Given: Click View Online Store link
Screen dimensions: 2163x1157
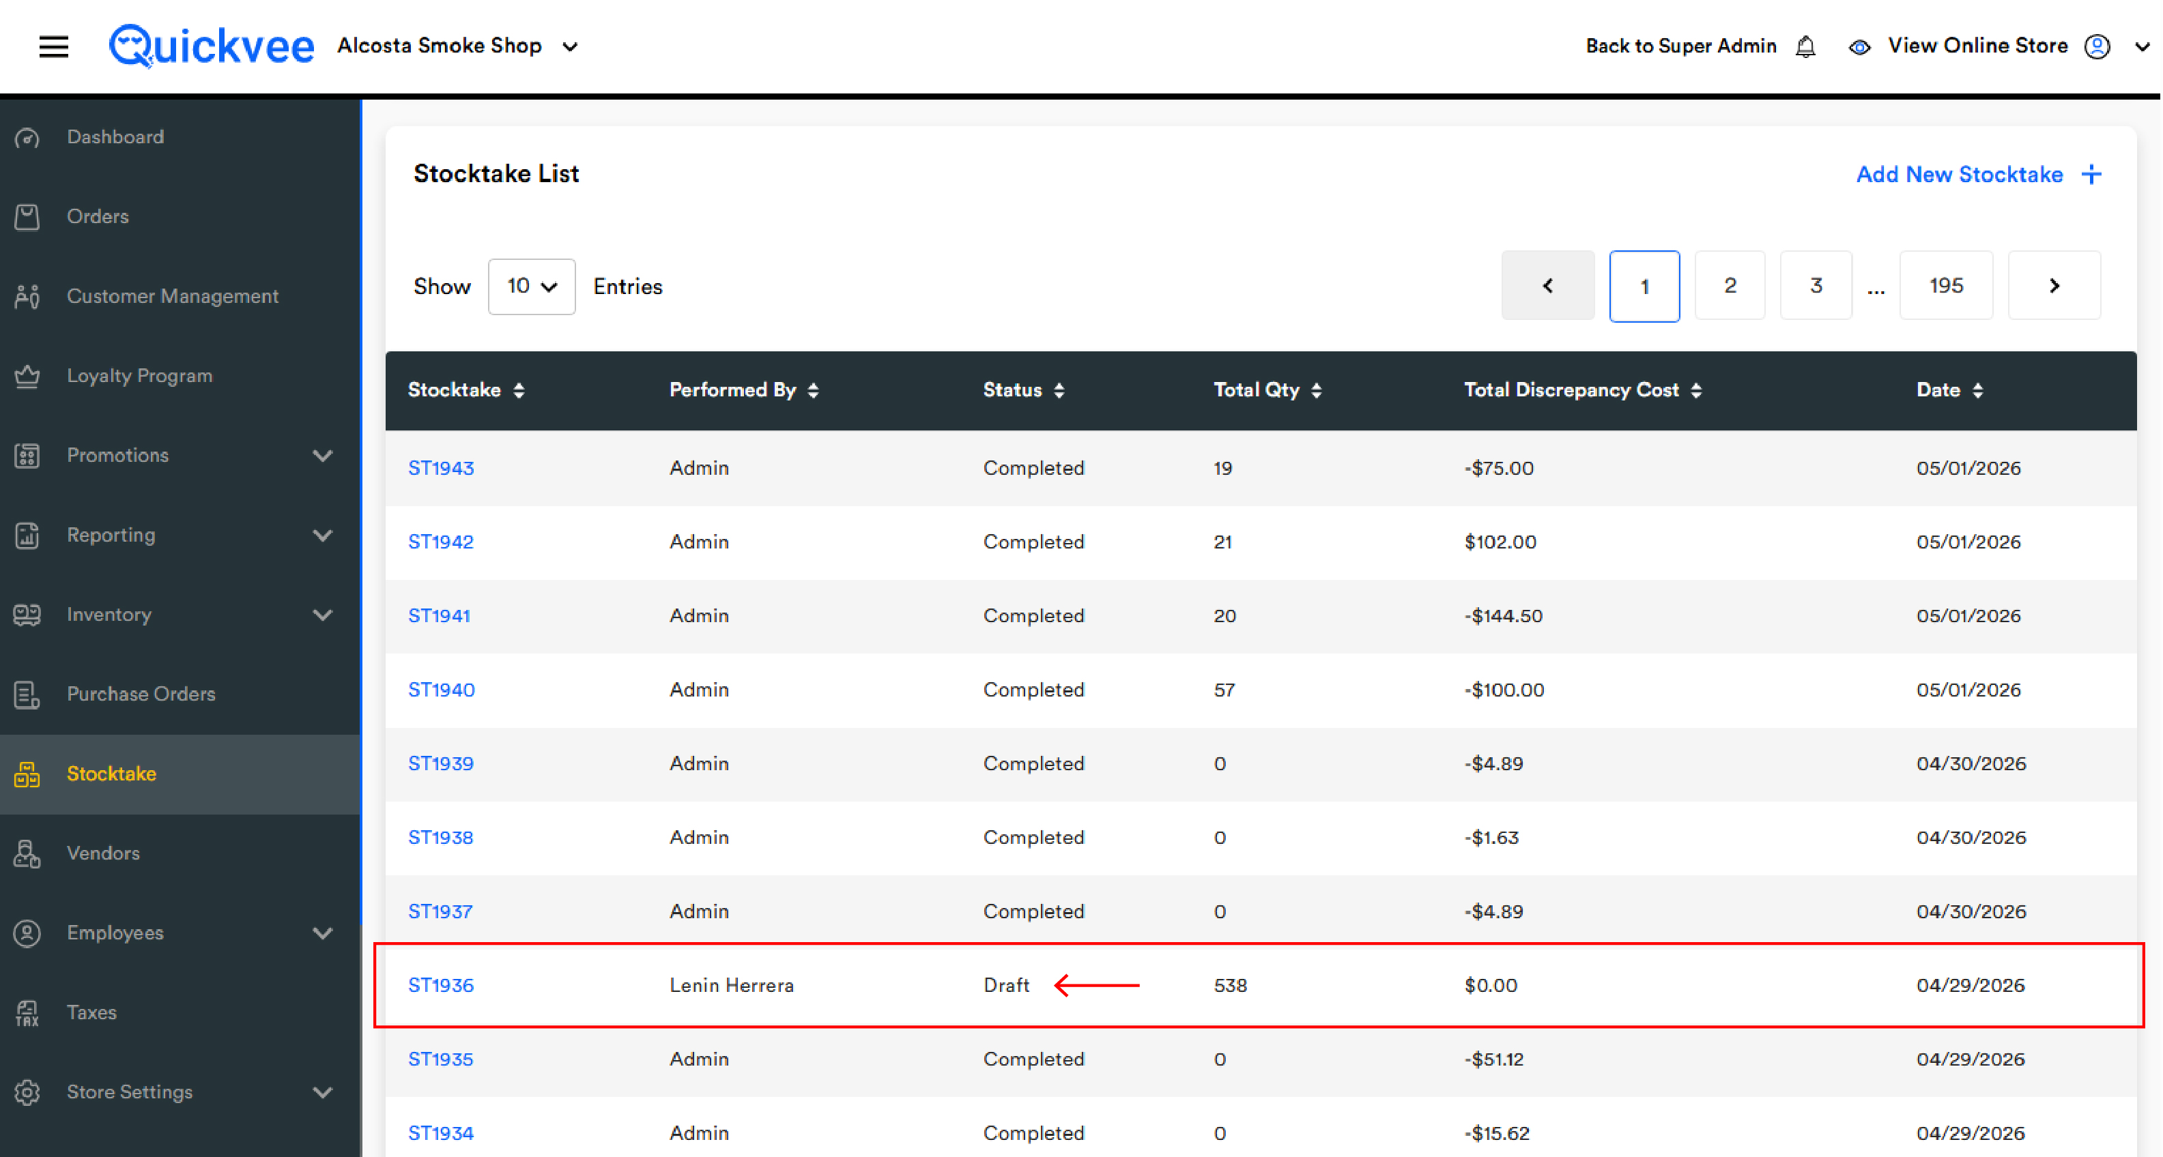Looking at the screenshot, I should (x=1977, y=46).
